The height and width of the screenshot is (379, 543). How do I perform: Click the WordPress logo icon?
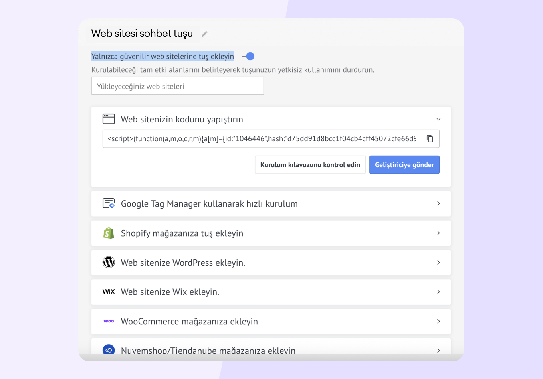[x=109, y=263]
